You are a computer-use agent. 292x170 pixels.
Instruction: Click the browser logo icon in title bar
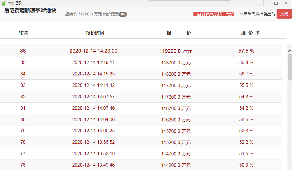4,3
